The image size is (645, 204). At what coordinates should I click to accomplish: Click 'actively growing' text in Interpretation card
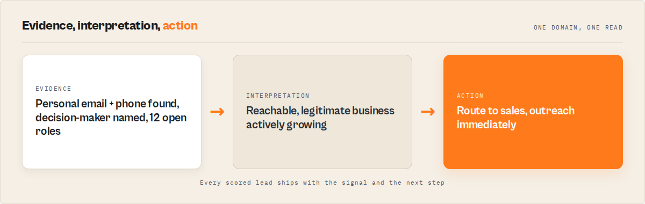click(286, 125)
